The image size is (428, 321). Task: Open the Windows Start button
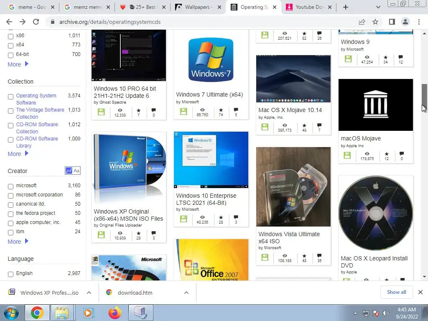pyautogui.click(x=11, y=313)
